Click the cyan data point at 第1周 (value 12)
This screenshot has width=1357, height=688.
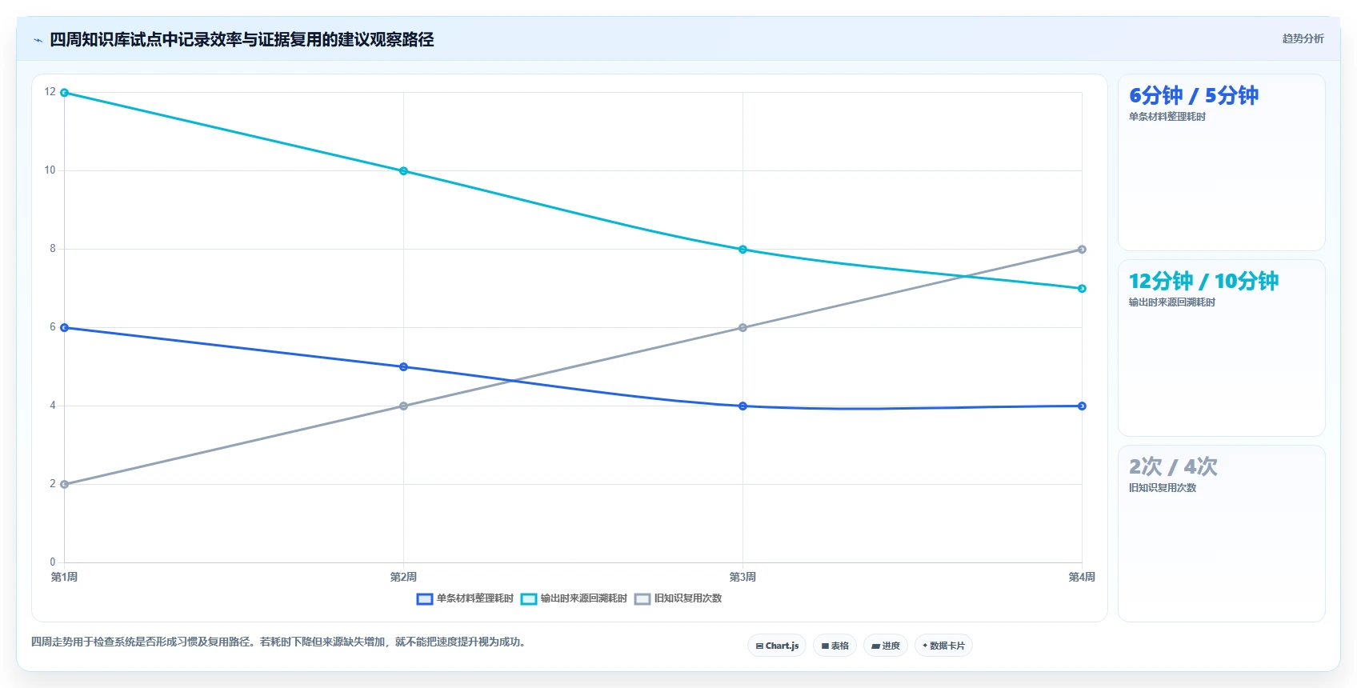click(65, 93)
